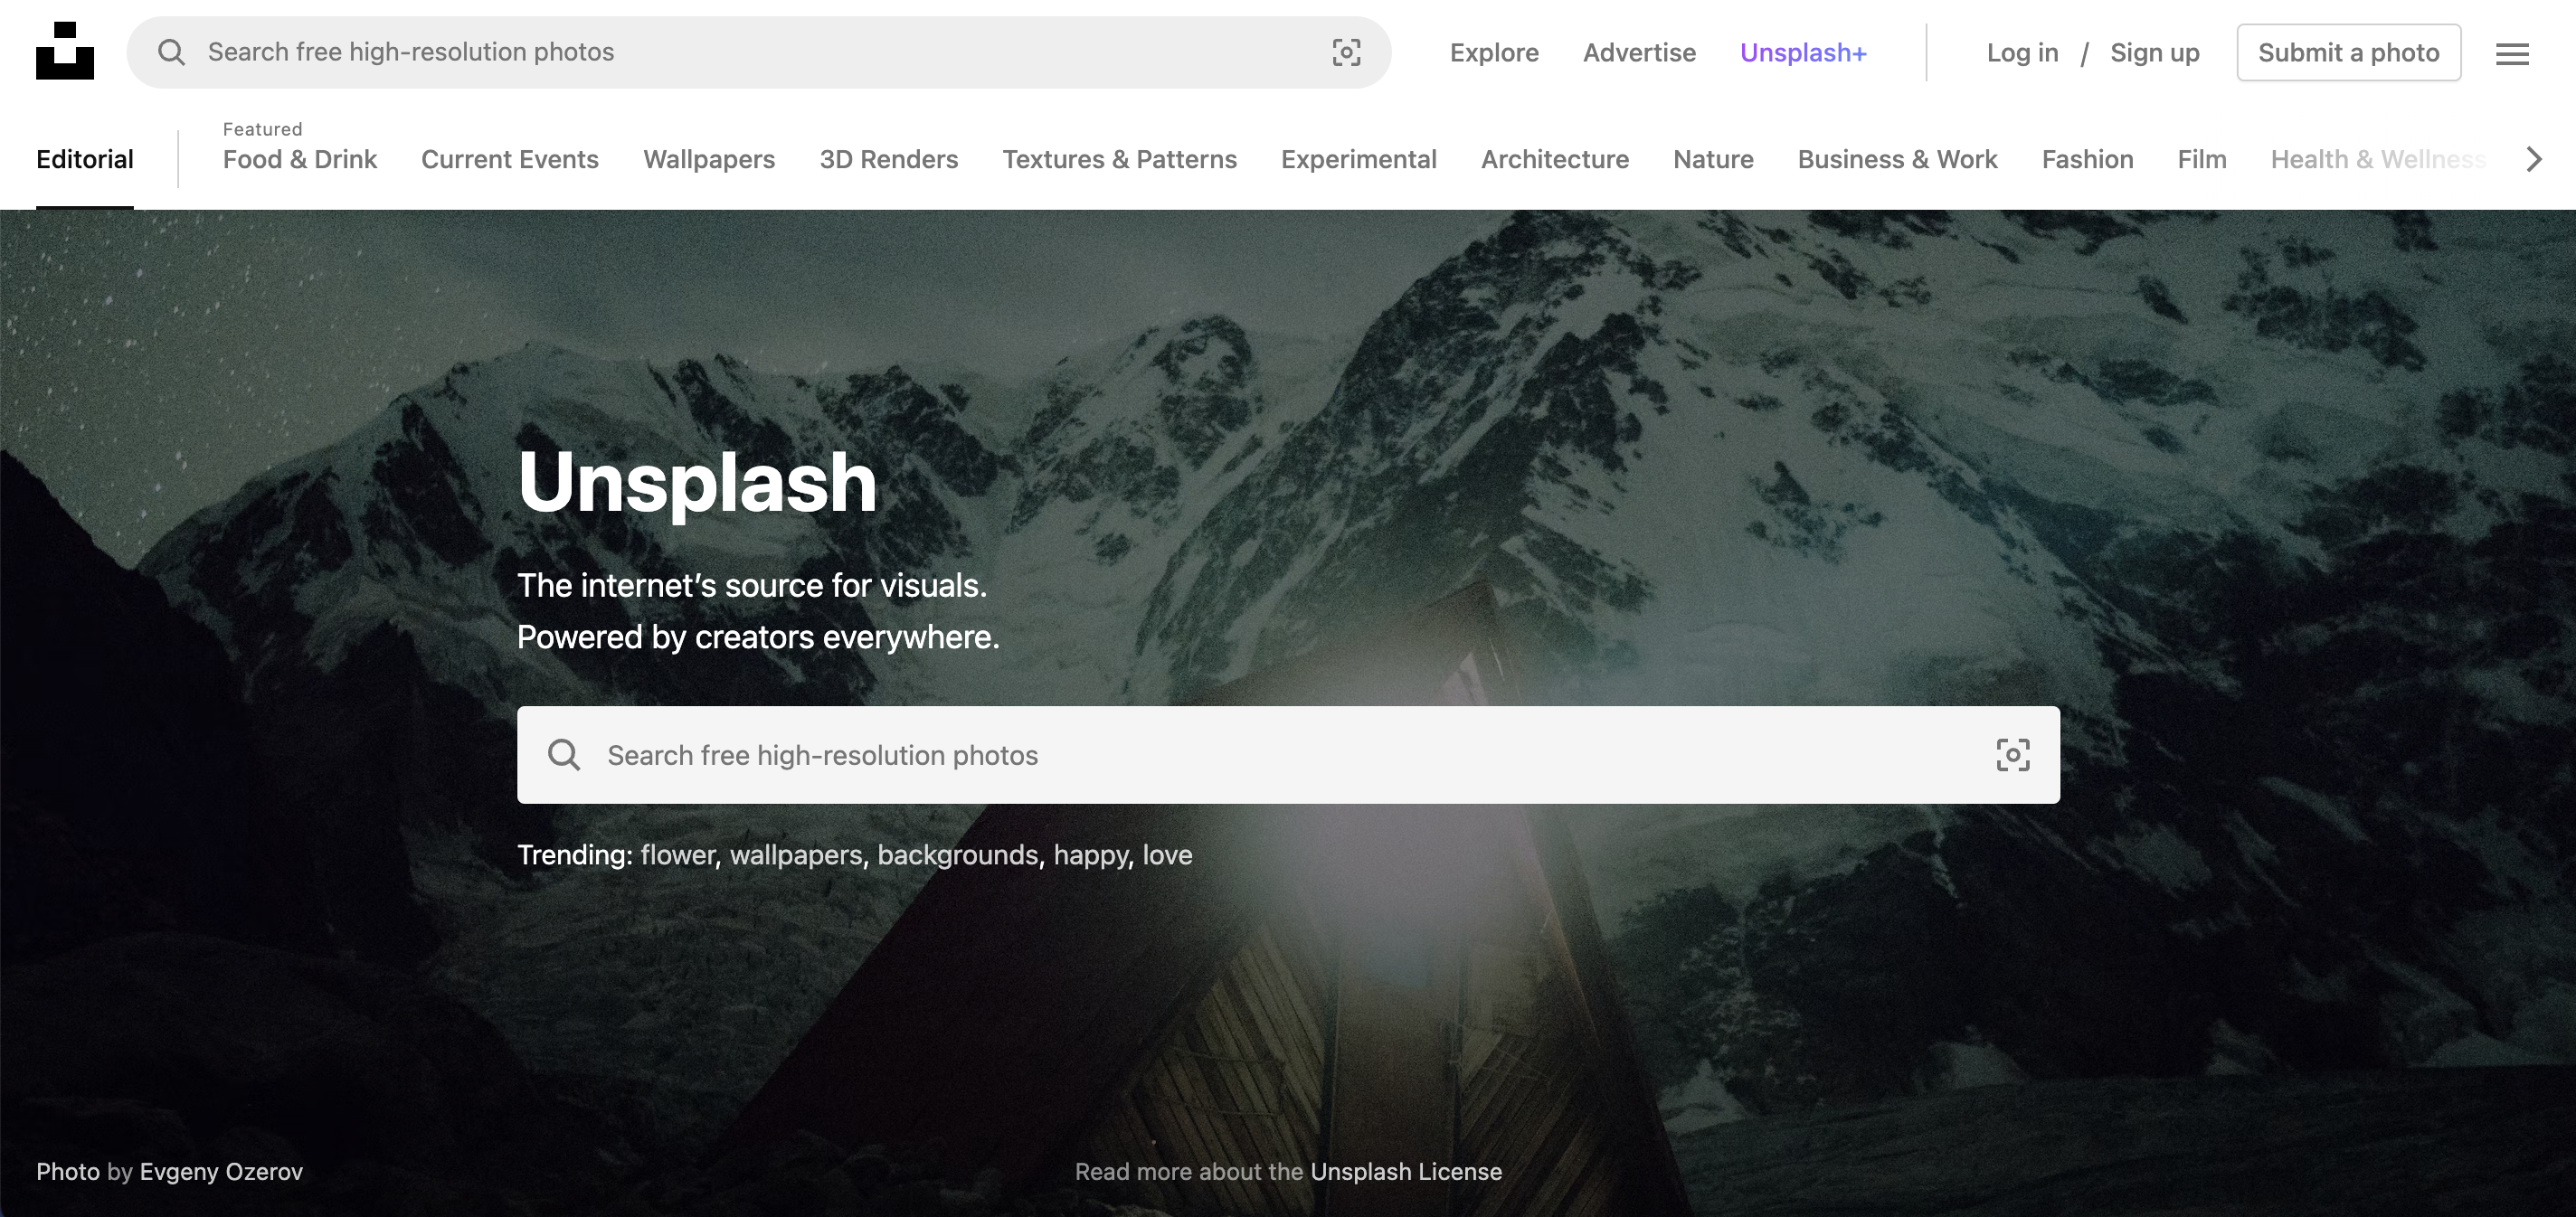Search trending term happy
Screen dimensions: 2576x1217
(1091, 855)
